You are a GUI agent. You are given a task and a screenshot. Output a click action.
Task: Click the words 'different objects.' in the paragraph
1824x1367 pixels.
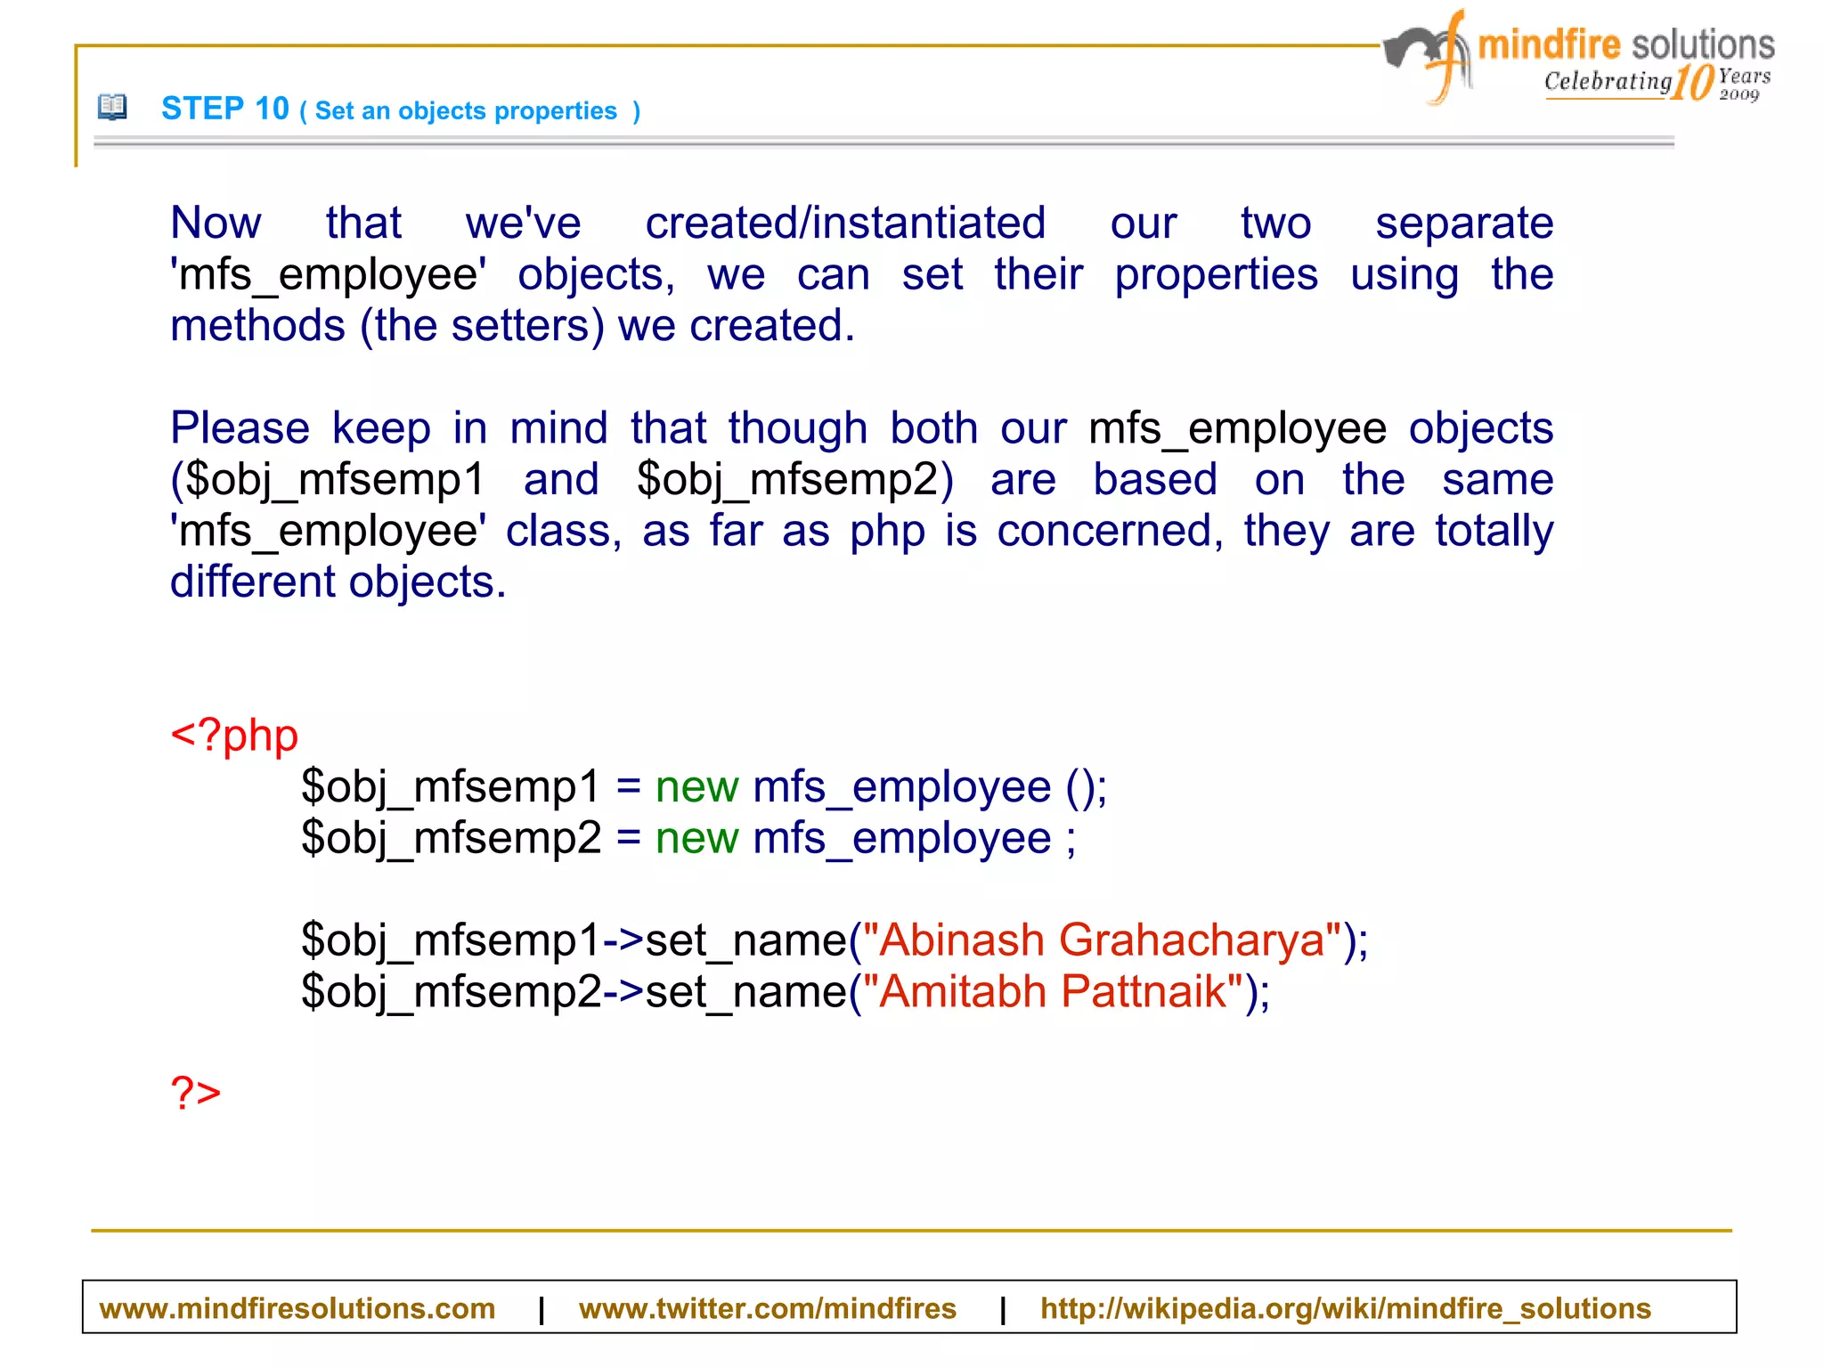coord(338,582)
